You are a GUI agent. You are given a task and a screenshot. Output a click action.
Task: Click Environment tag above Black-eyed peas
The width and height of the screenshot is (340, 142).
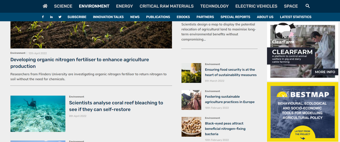[212, 118]
